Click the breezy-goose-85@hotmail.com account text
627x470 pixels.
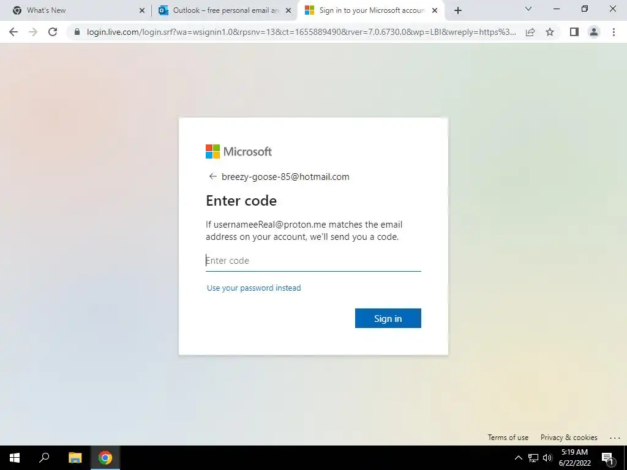pos(285,177)
